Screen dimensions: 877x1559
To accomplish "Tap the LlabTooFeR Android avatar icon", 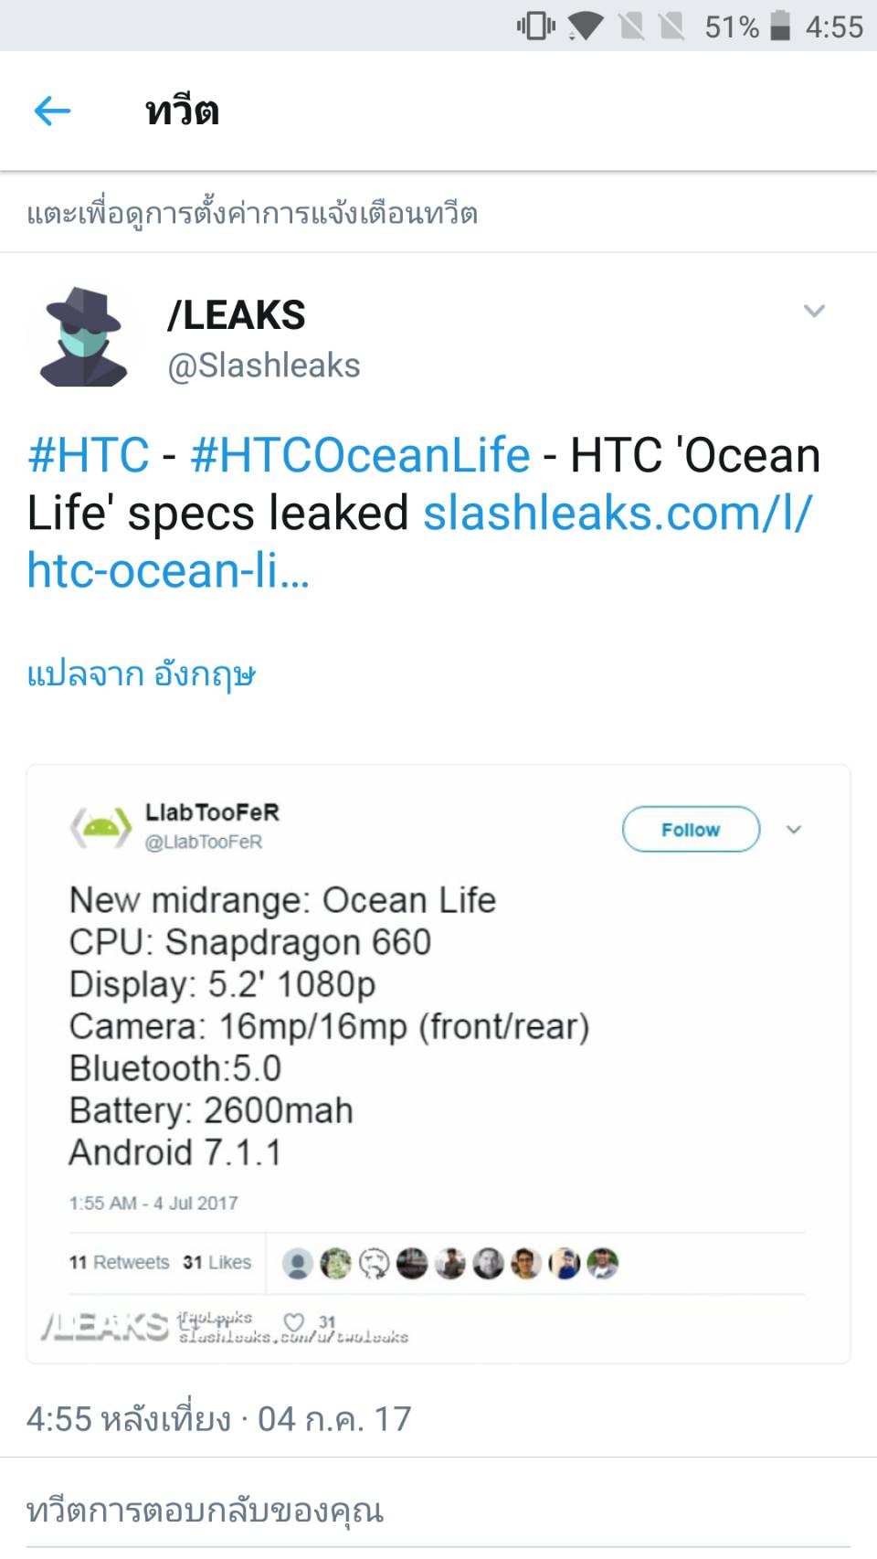I will pyautogui.click(x=101, y=827).
